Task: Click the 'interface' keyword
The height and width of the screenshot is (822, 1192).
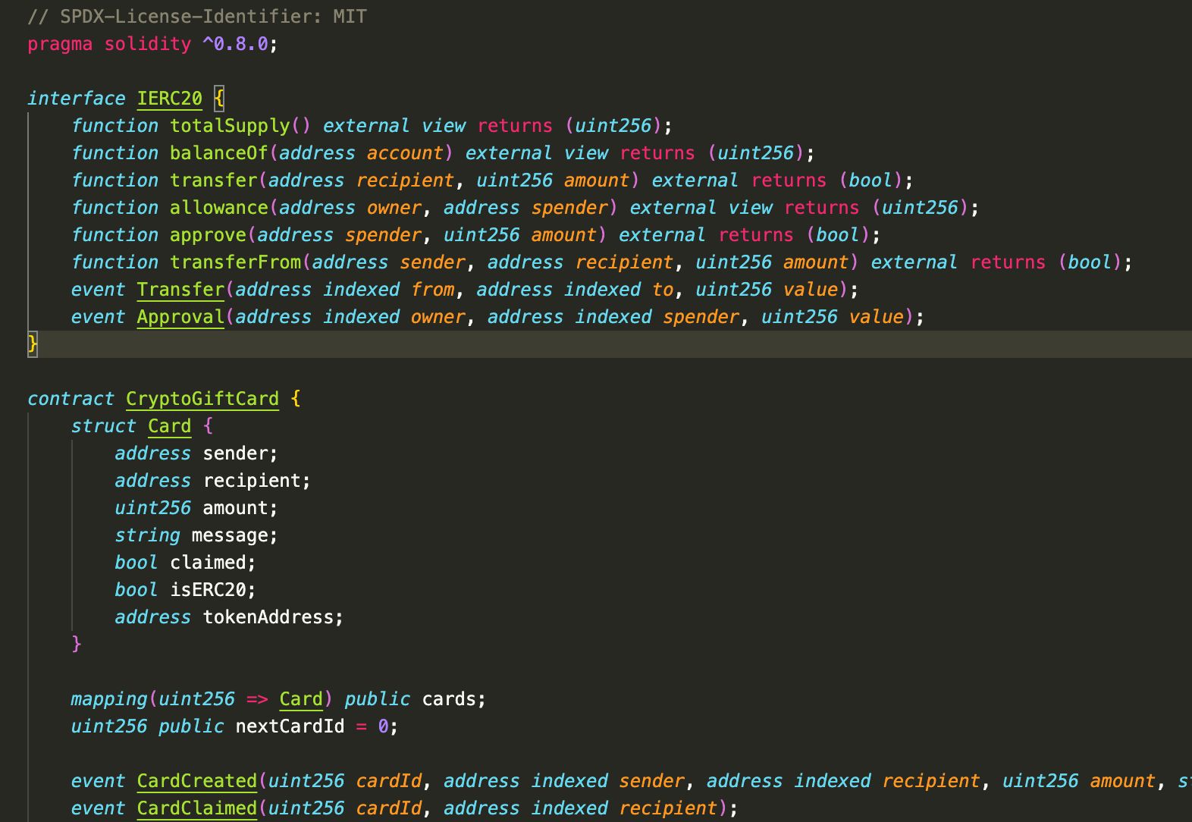Action: click(77, 99)
